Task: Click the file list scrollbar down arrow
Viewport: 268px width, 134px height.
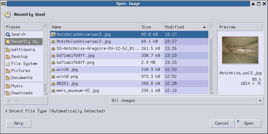Action: [212, 93]
